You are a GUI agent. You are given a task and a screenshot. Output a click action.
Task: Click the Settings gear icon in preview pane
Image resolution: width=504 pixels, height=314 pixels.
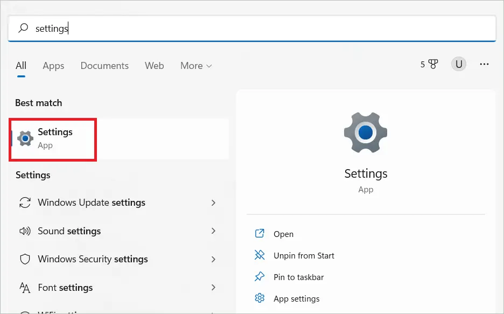(366, 132)
